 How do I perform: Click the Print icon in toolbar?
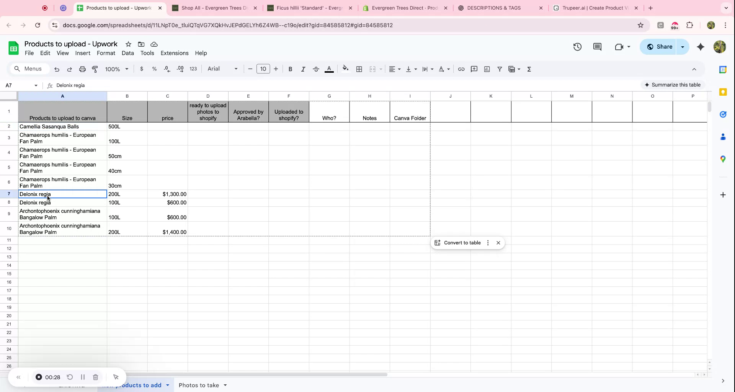pyautogui.click(x=82, y=69)
